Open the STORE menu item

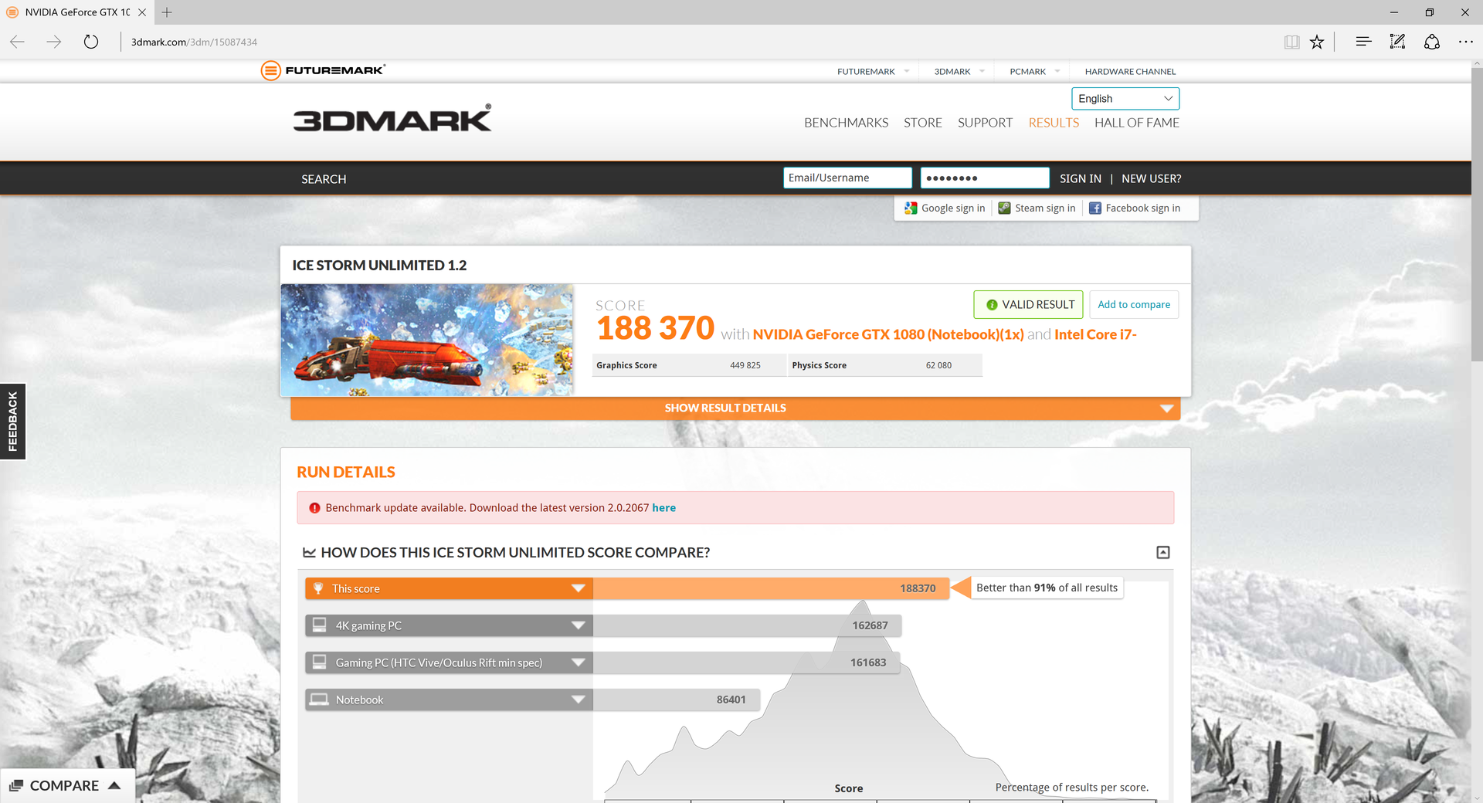[922, 122]
